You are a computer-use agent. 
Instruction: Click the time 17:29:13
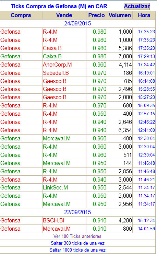pos(146,56)
